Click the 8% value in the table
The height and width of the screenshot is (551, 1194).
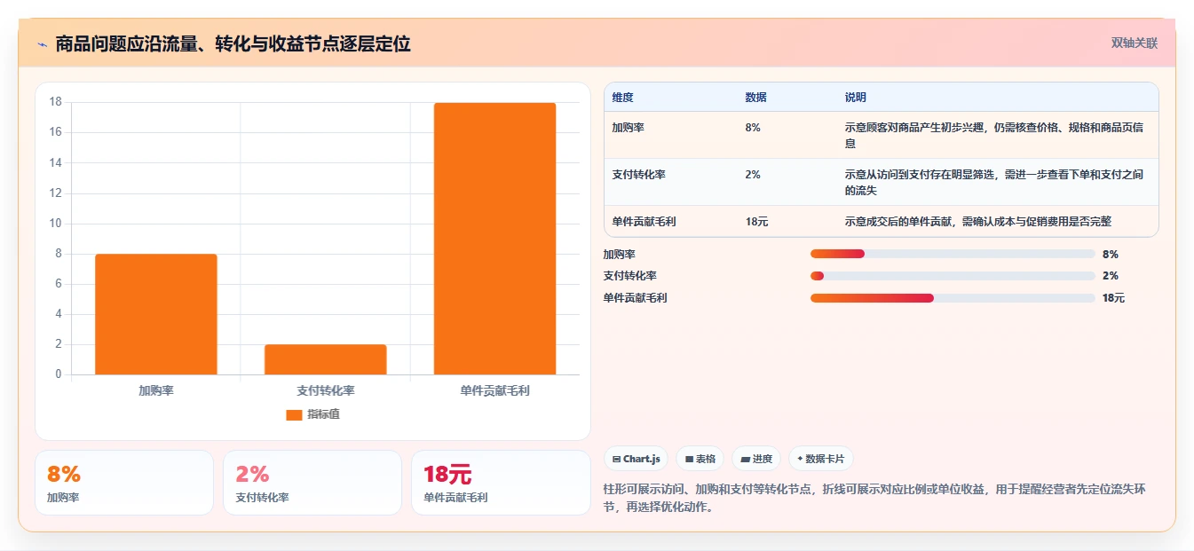(753, 128)
